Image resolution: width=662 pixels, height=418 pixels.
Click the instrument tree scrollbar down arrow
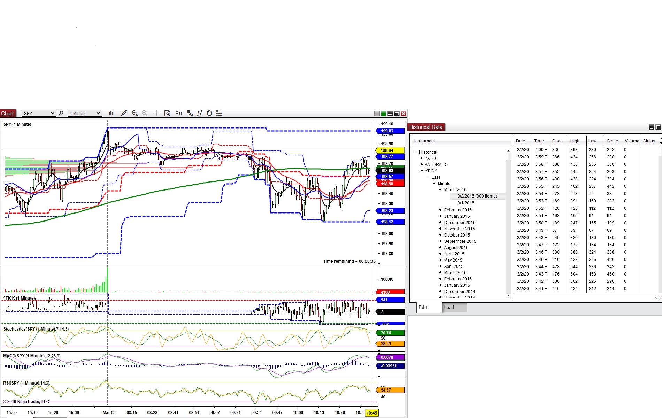click(508, 296)
